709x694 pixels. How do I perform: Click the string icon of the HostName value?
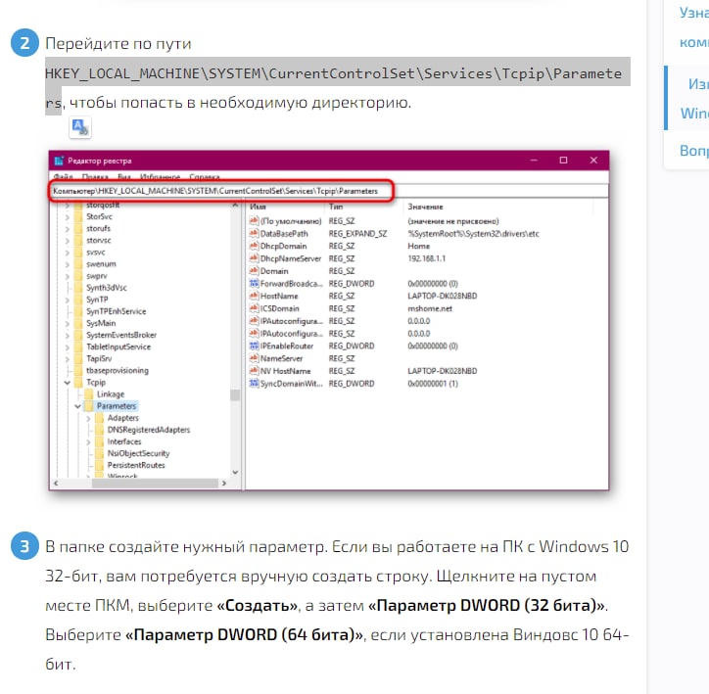[x=254, y=296]
